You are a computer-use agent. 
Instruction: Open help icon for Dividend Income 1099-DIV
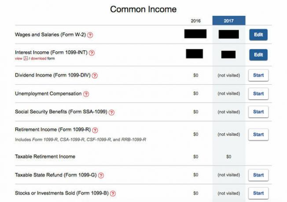tap(95, 76)
